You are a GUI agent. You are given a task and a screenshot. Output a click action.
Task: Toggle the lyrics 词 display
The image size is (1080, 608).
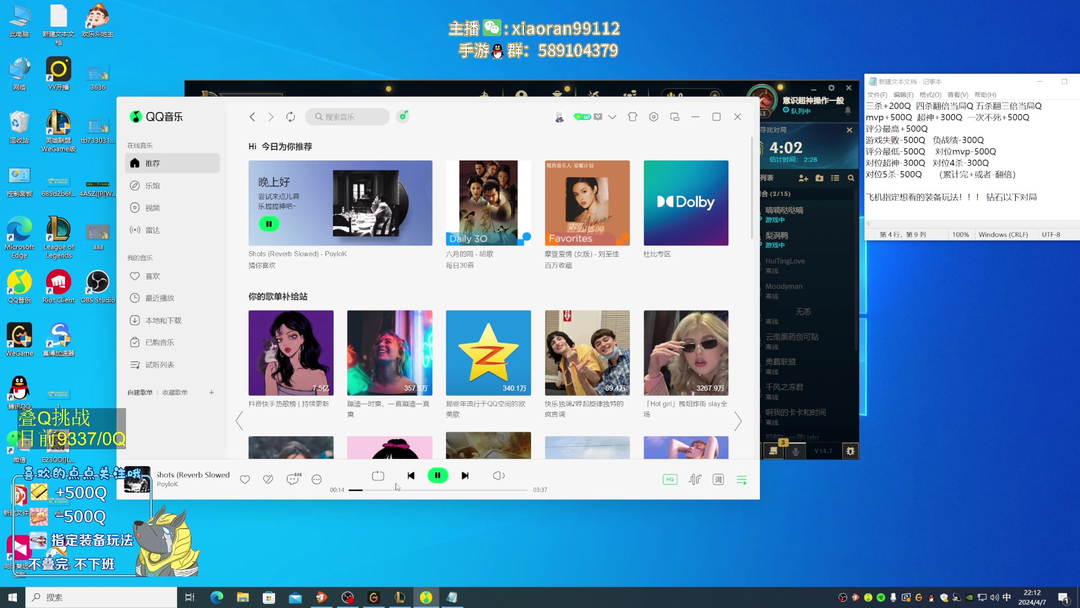[x=718, y=480]
